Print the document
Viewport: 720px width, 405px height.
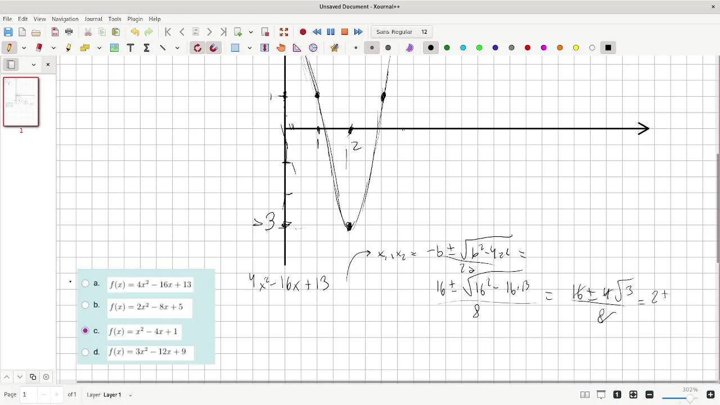pyautogui.click(x=69, y=32)
